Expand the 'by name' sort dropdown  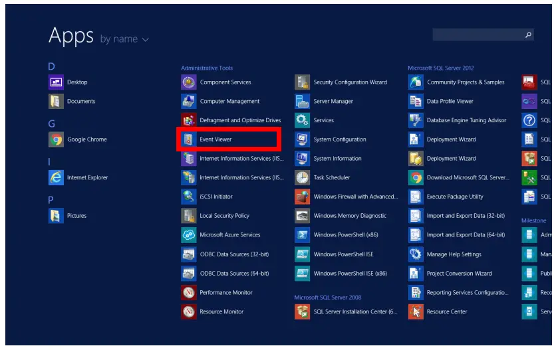click(124, 39)
